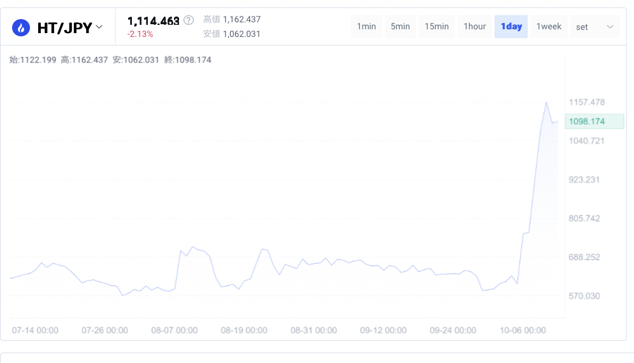Viewport: 634px width, 363px height.
Task: Click the 10-06 00:00 date marker
Action: point(522,331)
